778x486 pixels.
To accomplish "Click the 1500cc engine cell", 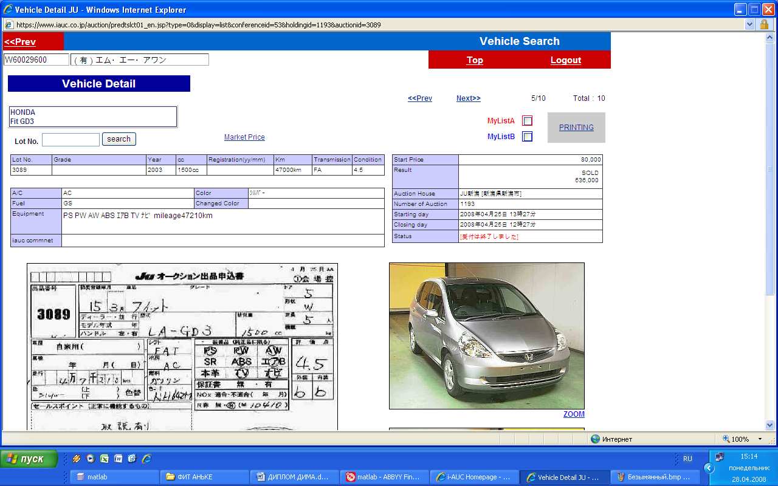I will 191,170.
